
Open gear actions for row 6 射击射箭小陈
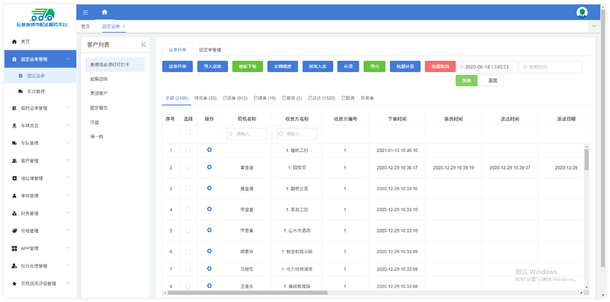(209, 251)
